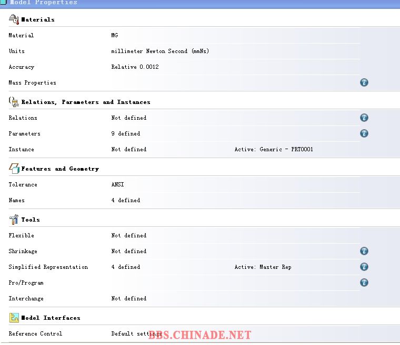The image size is (400, 345).
Task: Click the Tools section heading
Action: click(31, 219)
